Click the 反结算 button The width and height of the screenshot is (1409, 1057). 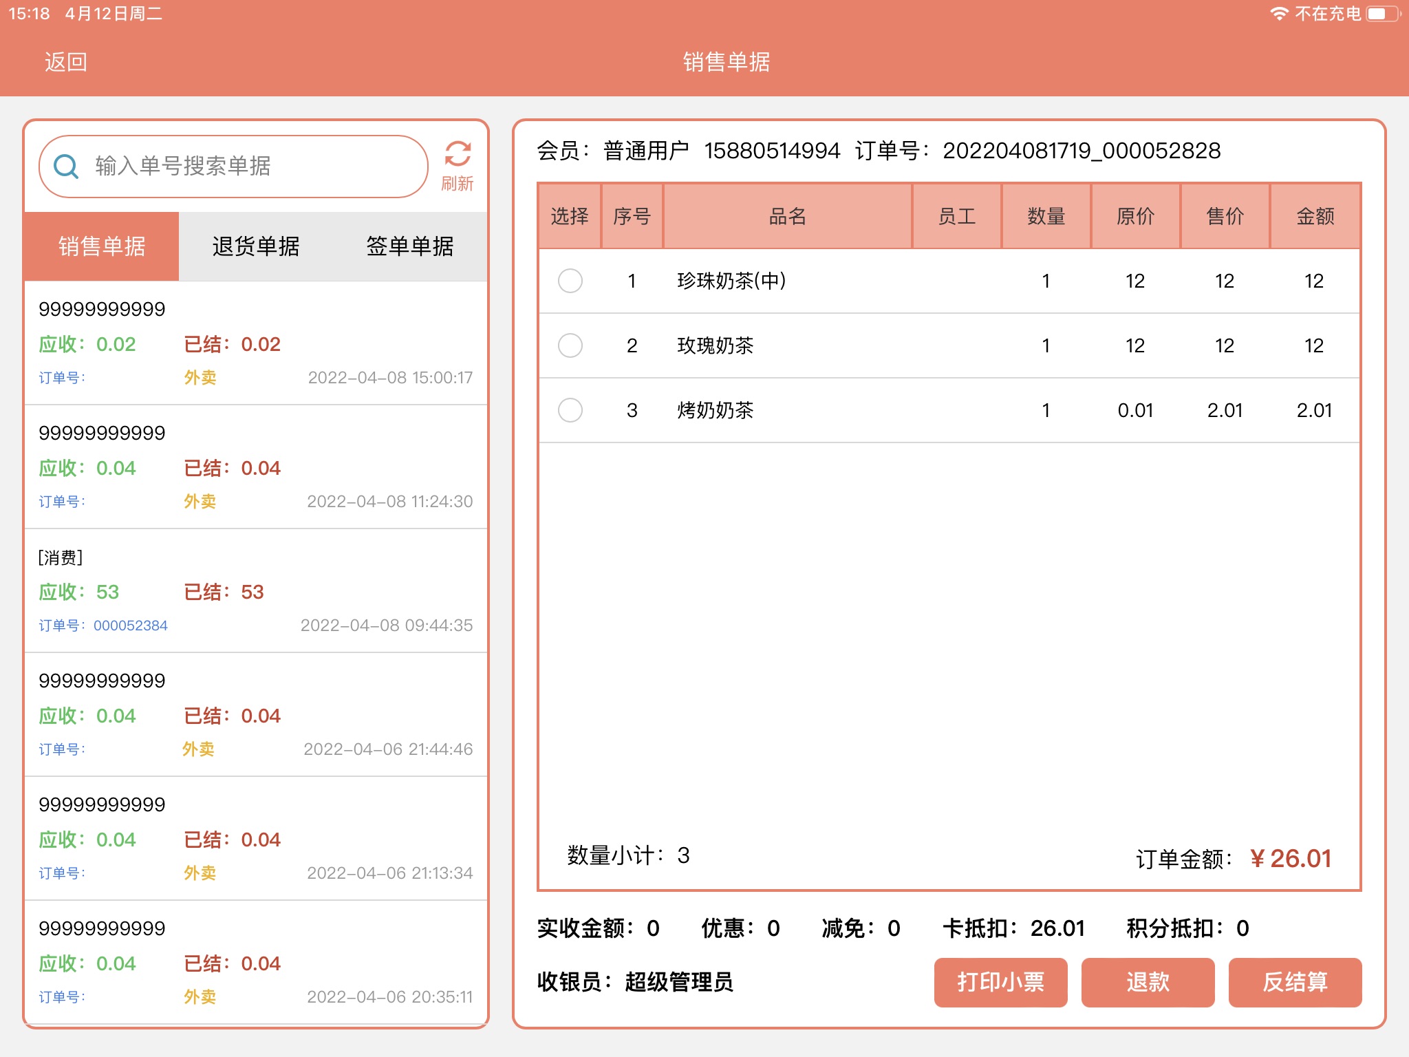(x=1295, y=982)
